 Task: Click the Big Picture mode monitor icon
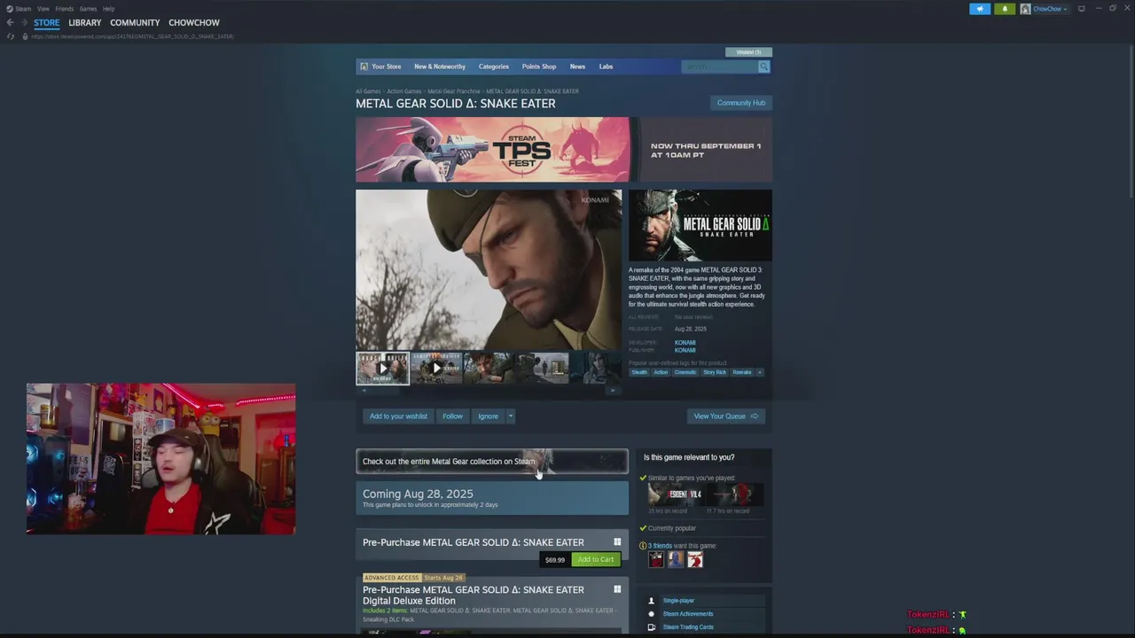coord(1081,9)
